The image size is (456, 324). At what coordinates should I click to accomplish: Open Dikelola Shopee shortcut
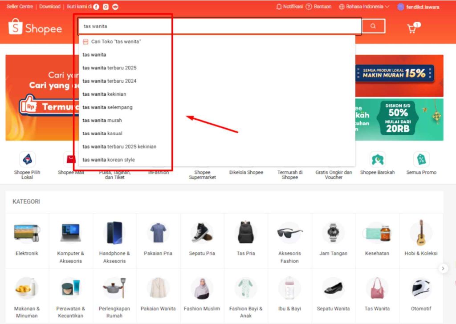246,172
